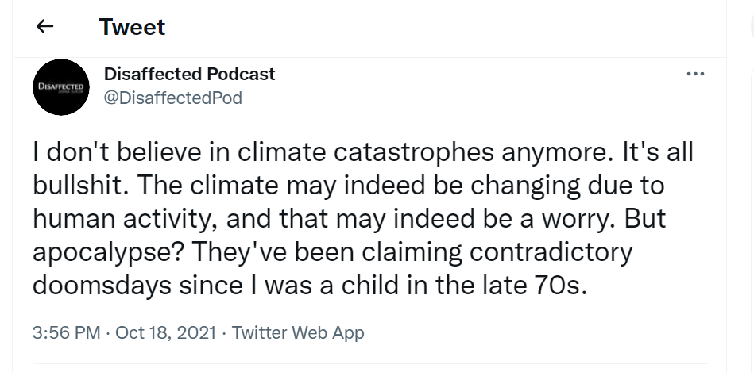
Task: Click the Oct 18, 2021 date
Action: [165, 332]
